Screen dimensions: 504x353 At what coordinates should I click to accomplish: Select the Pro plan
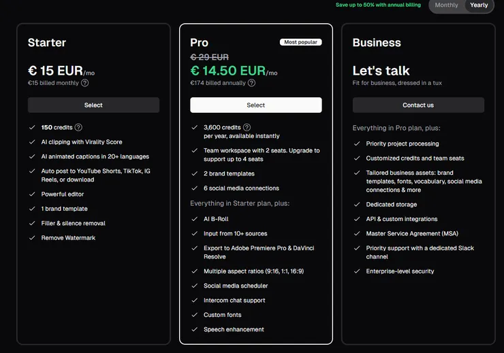pos(255,105)
